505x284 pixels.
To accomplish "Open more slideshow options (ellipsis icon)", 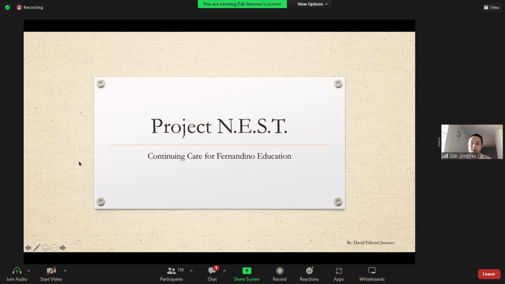I will pos(54,248).
